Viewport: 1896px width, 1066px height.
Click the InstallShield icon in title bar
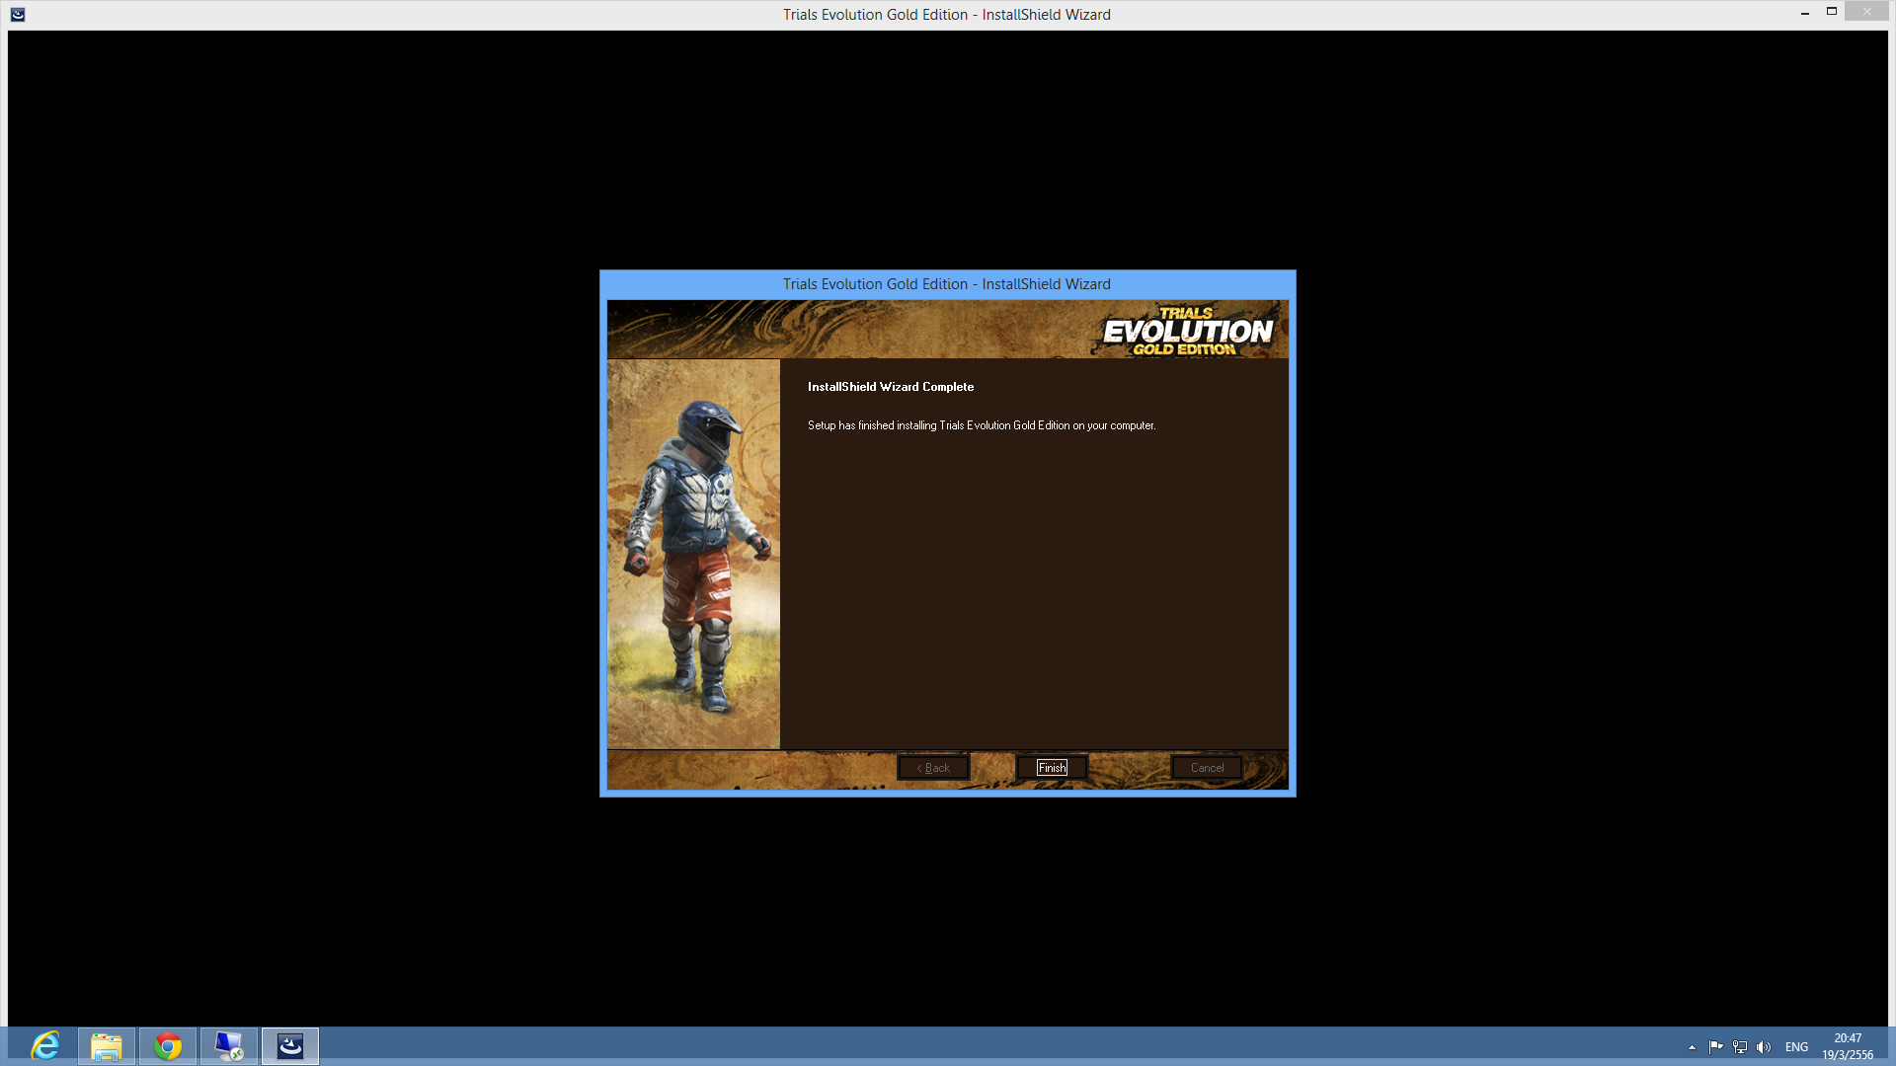(x=18, y=14)
